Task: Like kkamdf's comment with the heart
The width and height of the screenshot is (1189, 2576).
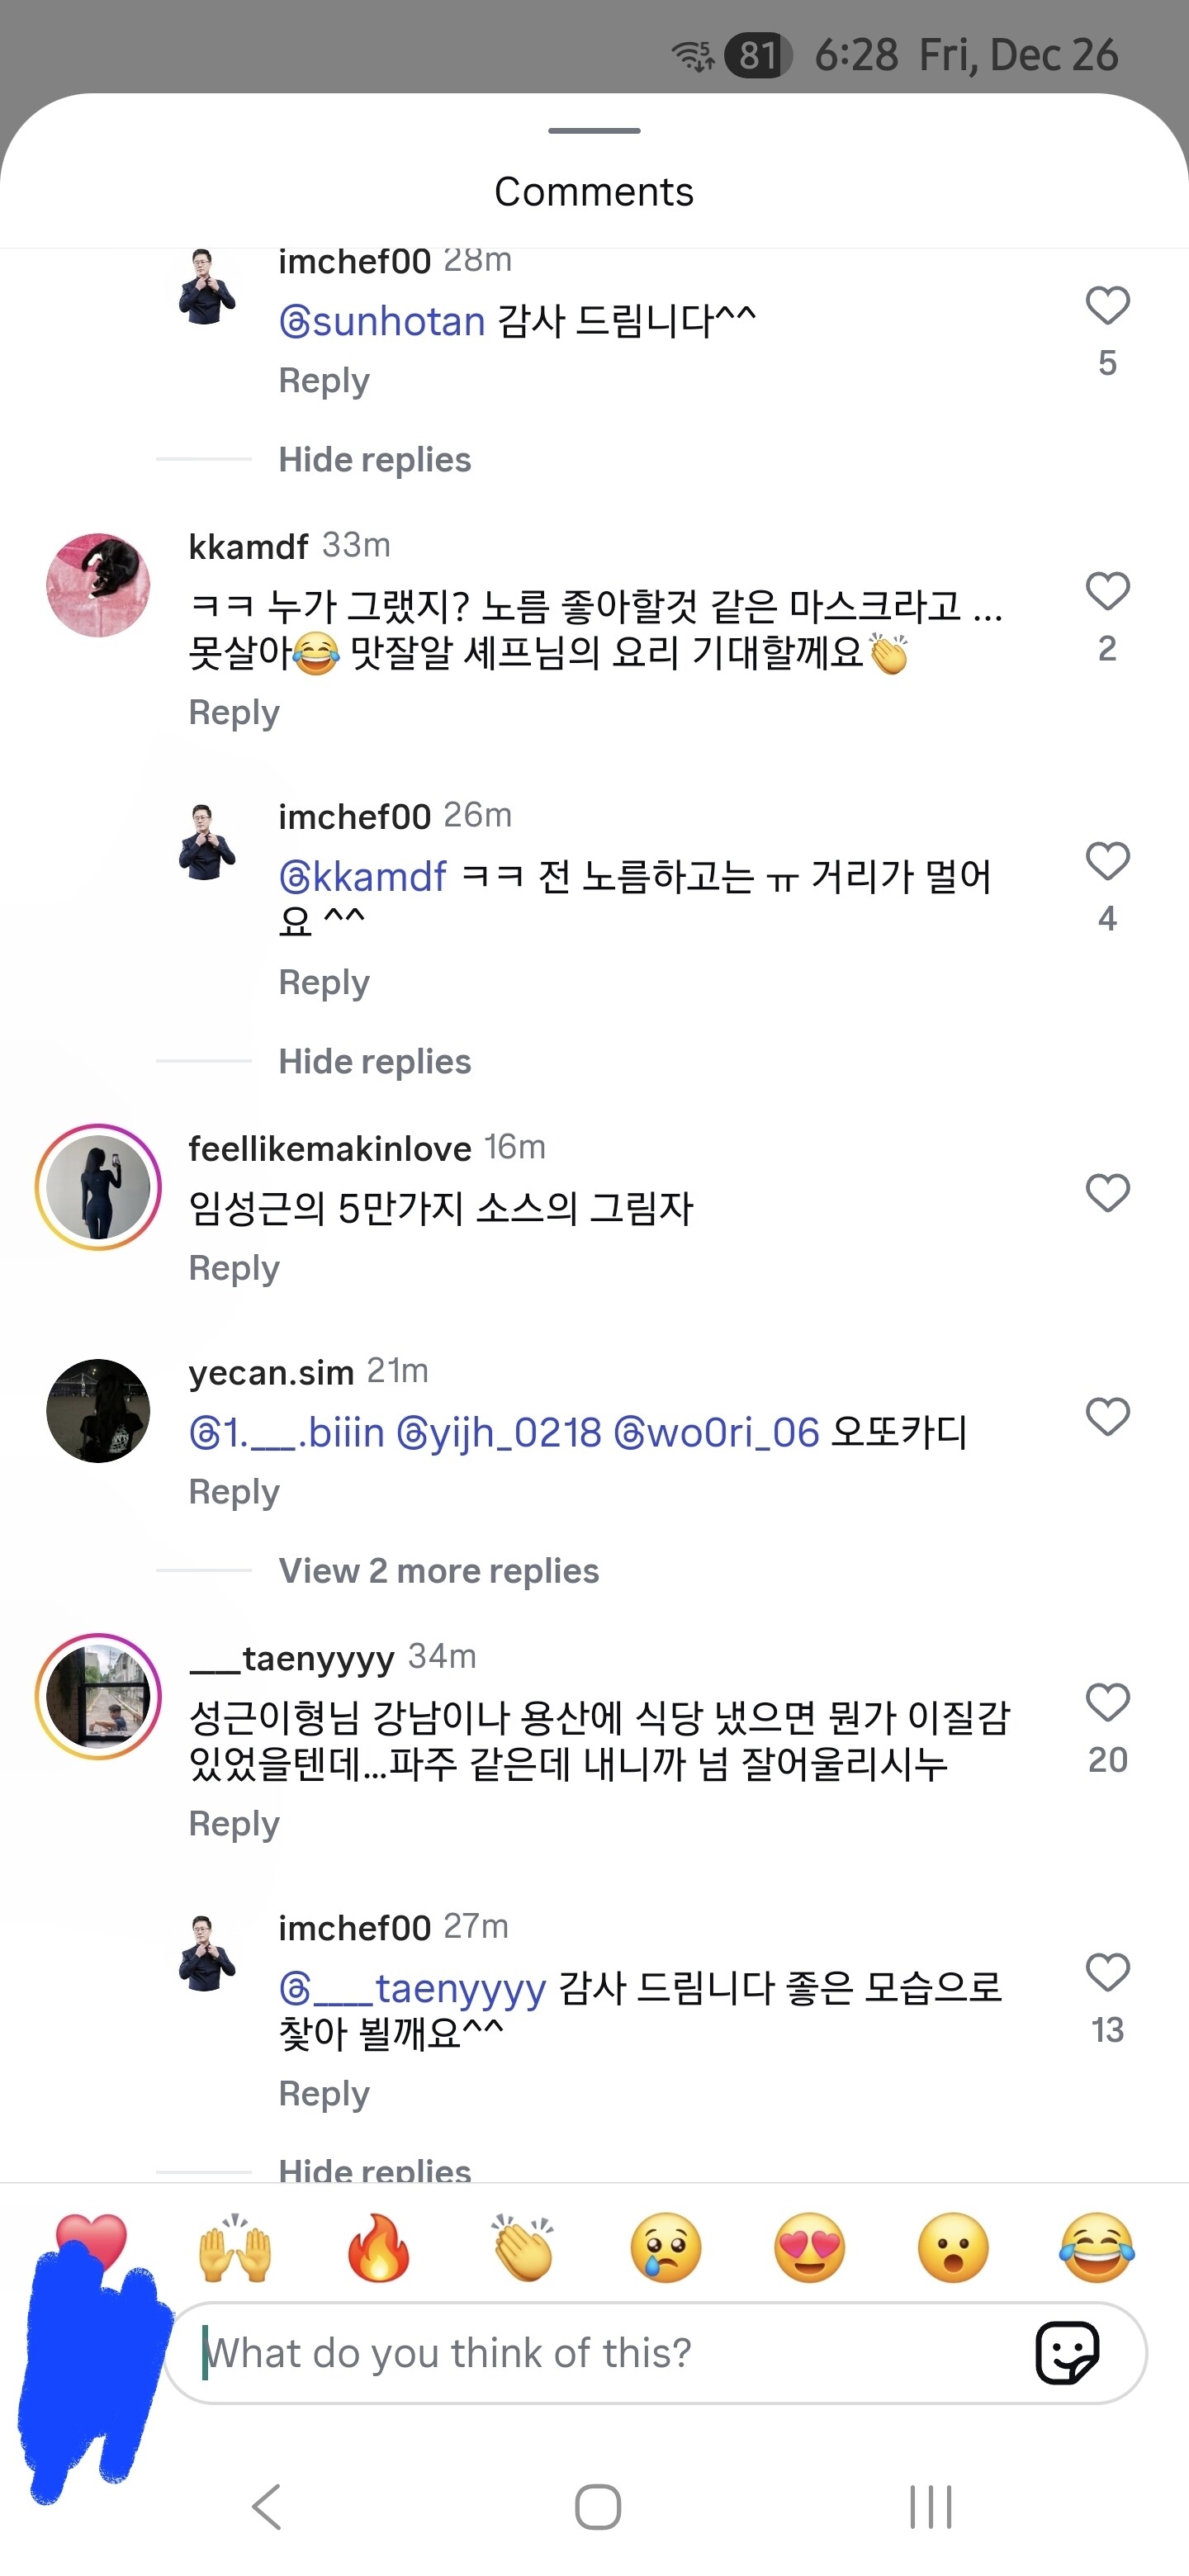Action: [x=1107, y=591]
